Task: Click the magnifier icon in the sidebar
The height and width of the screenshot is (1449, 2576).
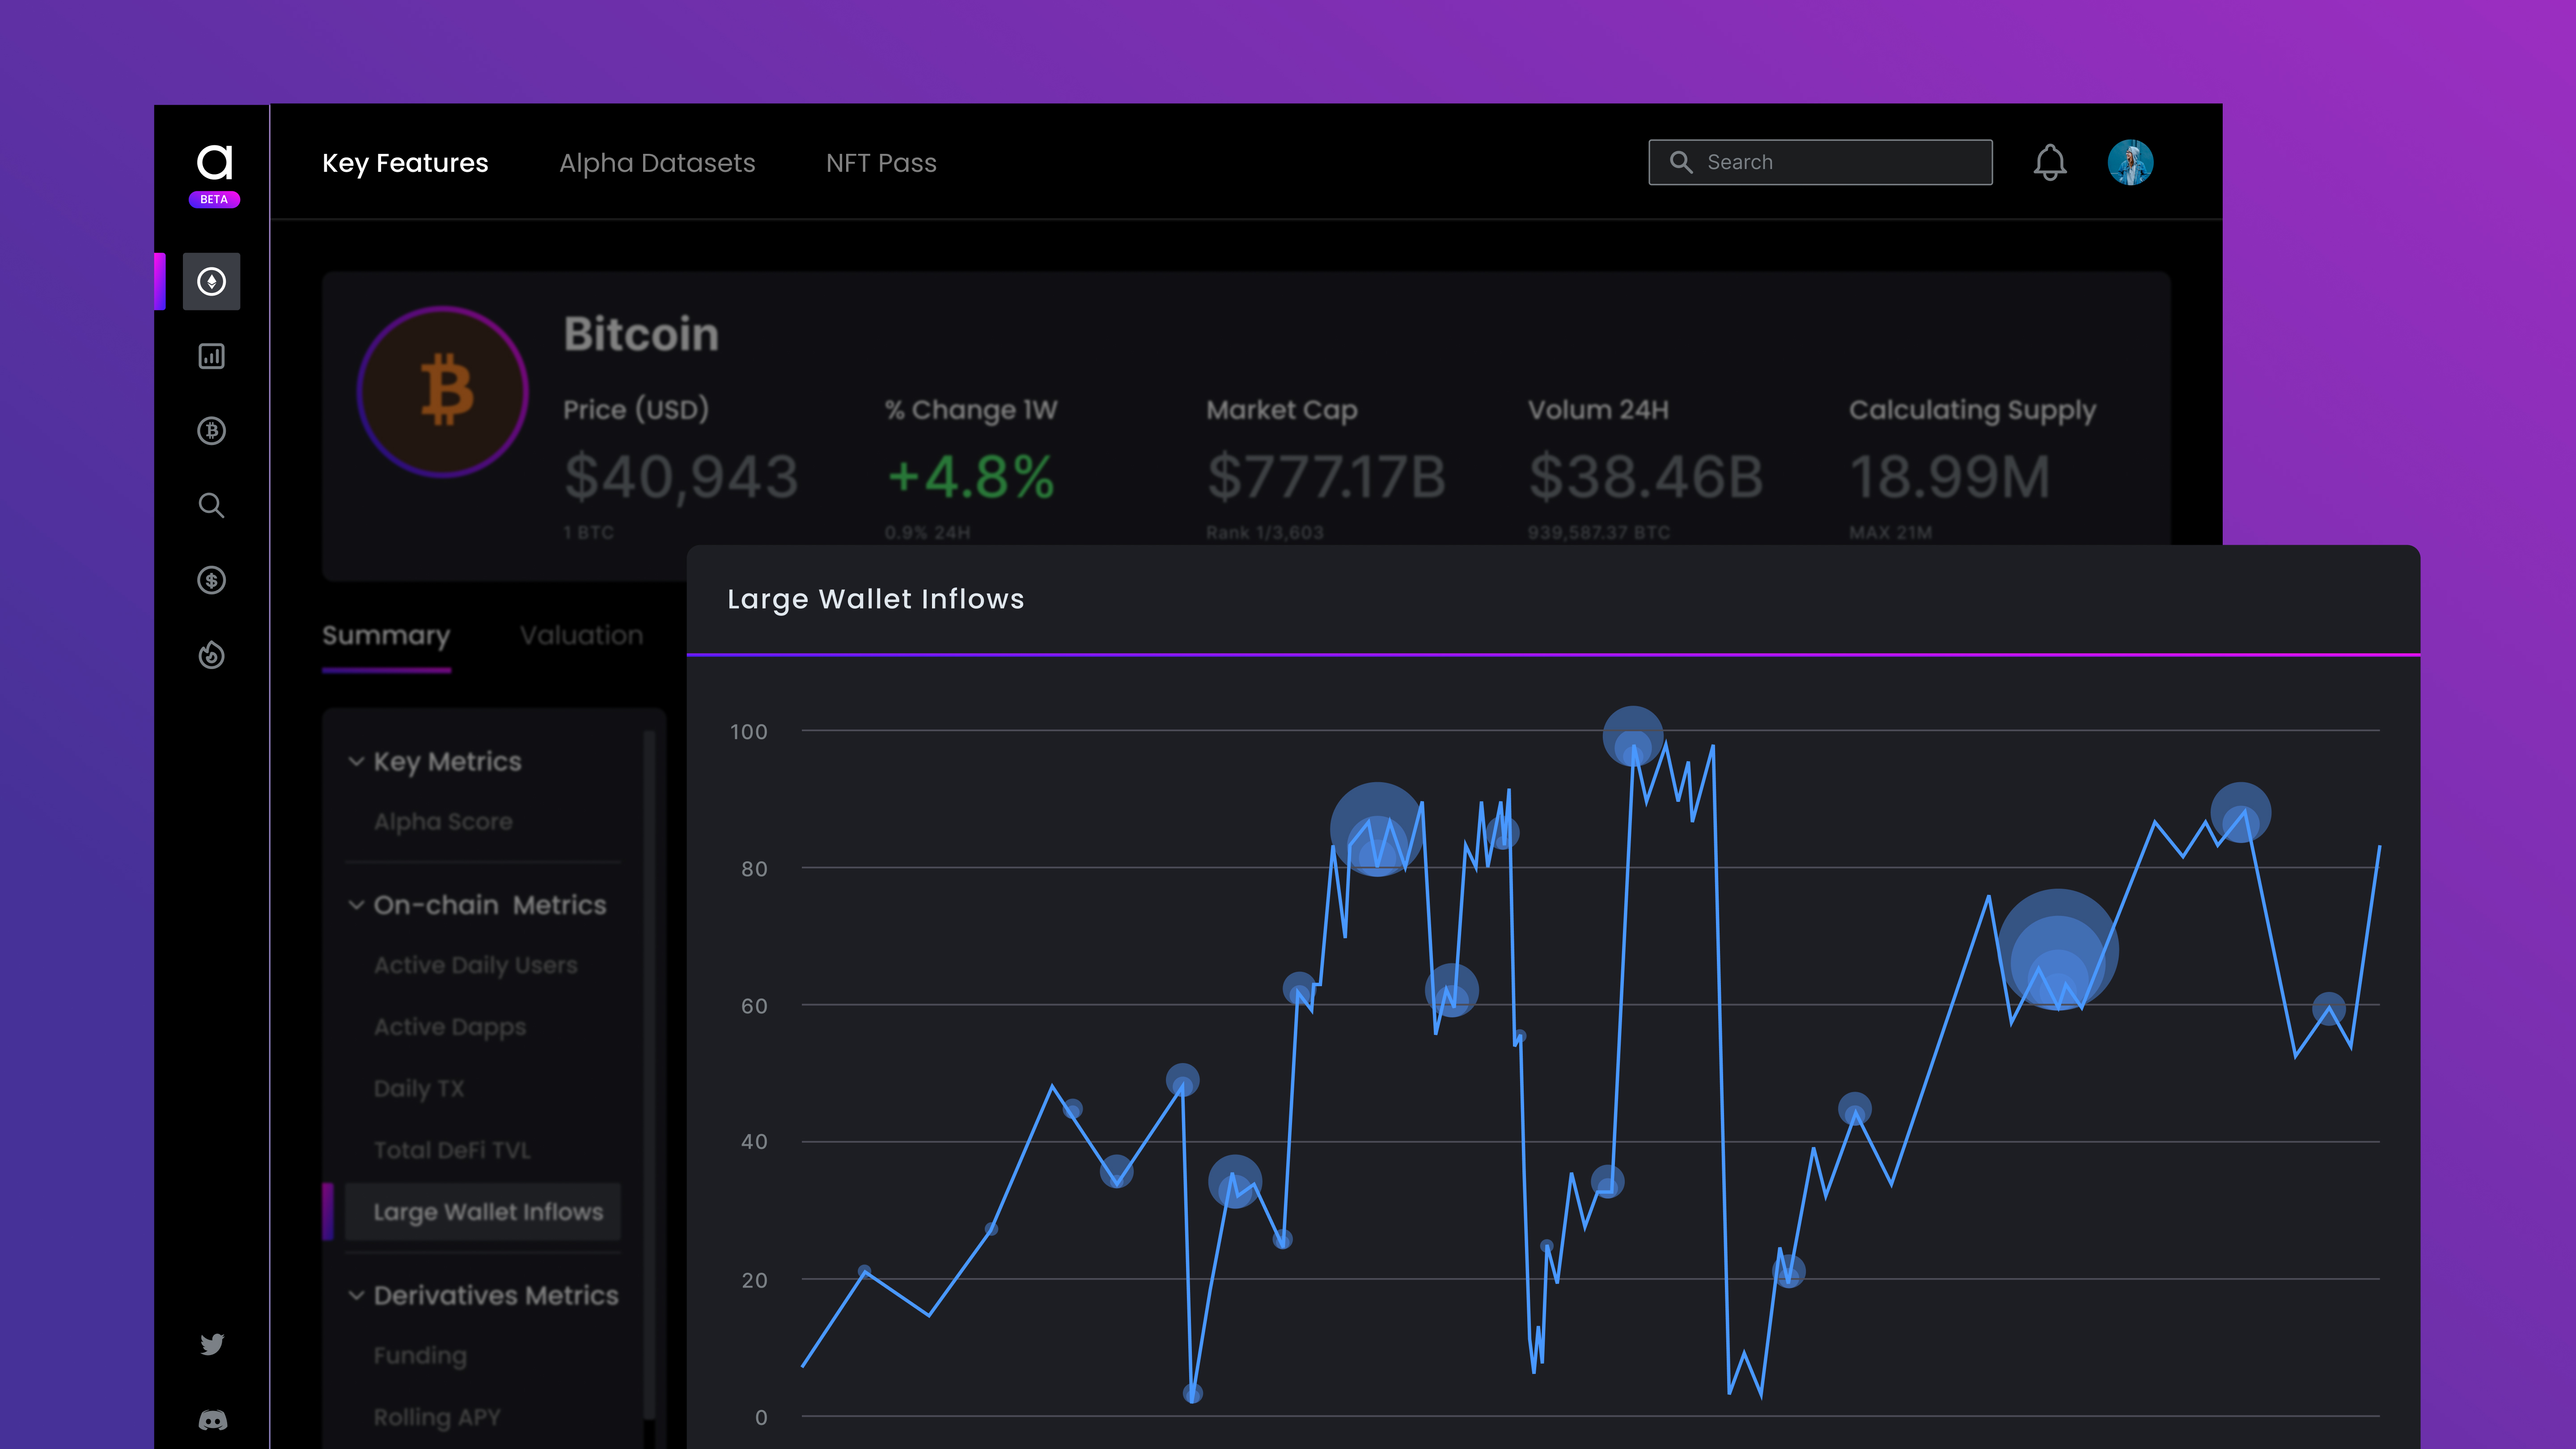Action: click(x=211, y=506)
